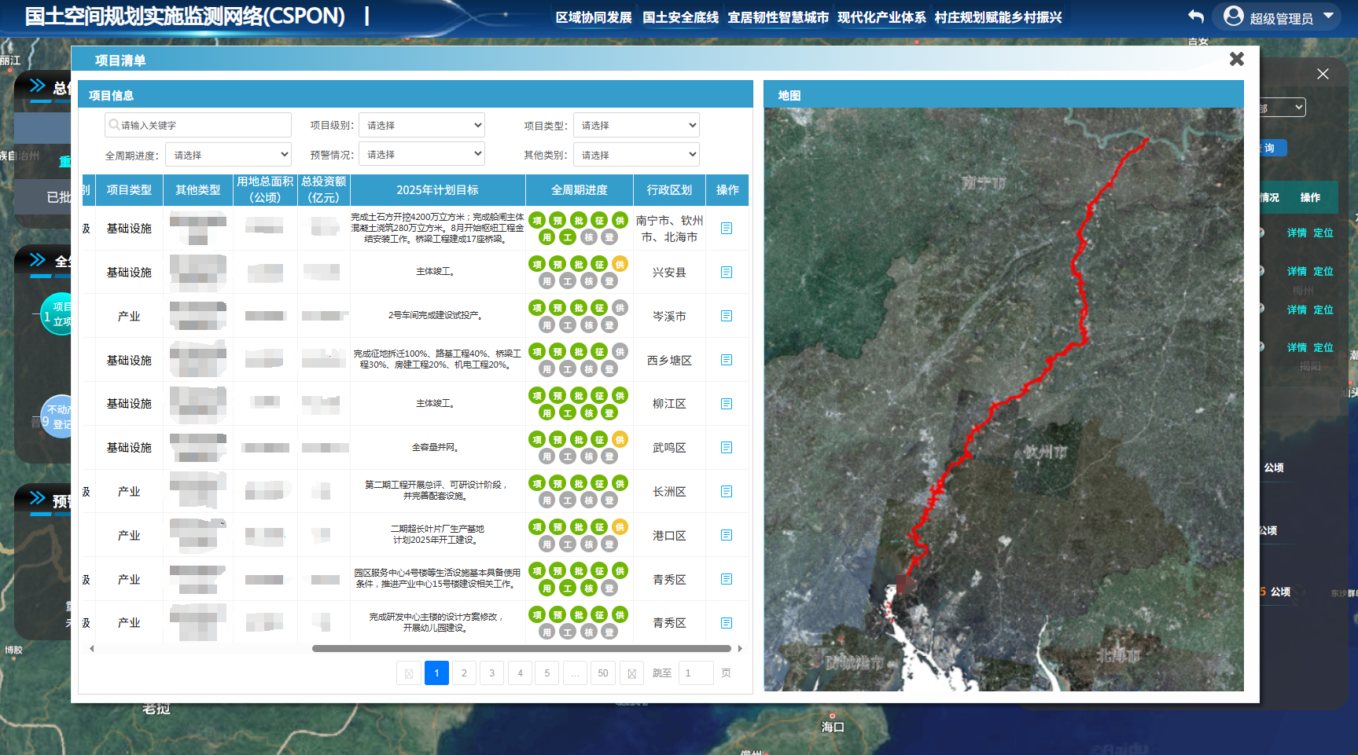
Task: Click the orange 供 stage icon in 兴安县 row
Action: coord(620,265)
